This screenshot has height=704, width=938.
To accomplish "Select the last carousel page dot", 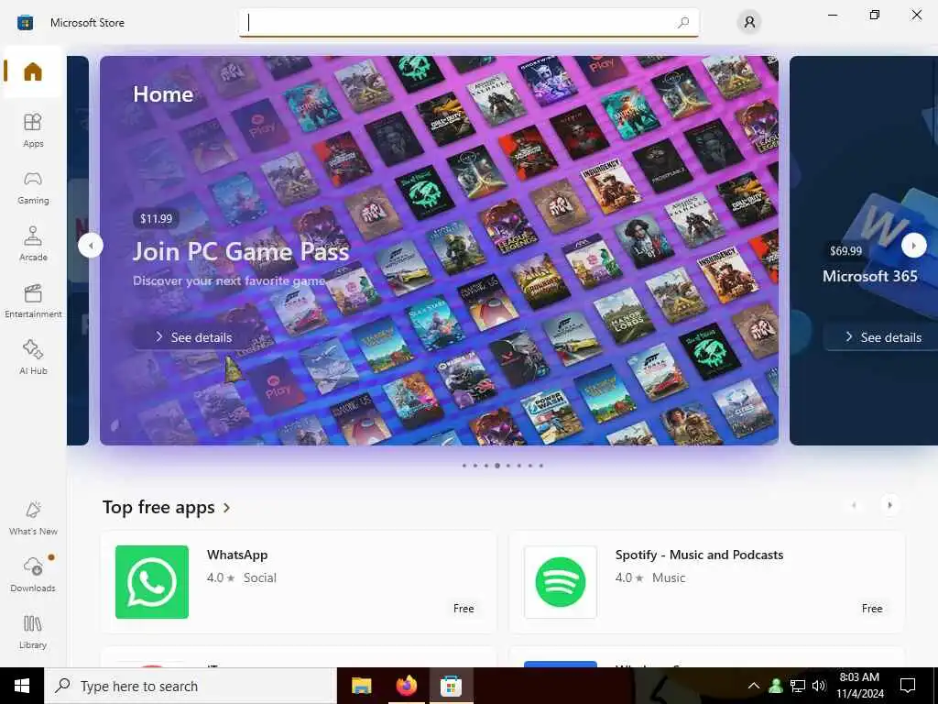I will point(541,466).
